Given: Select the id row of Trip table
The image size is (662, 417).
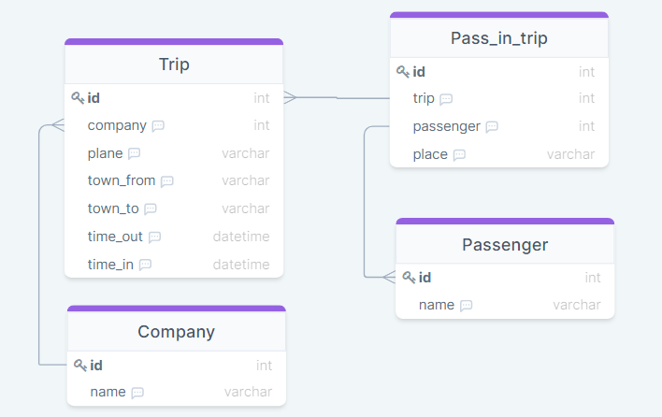Looking at the screenshot, I should pyautogui.click(x=174, y=97).
